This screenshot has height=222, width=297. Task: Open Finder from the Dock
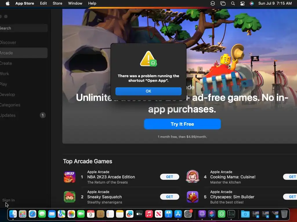pos(13,214)
